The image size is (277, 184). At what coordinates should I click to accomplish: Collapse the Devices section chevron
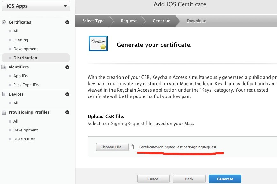tap(67, 94)
